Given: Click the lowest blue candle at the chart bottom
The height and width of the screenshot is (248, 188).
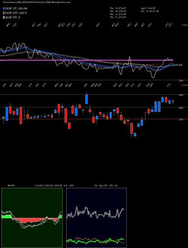Looking at the screenshot, I should [135, 135].
